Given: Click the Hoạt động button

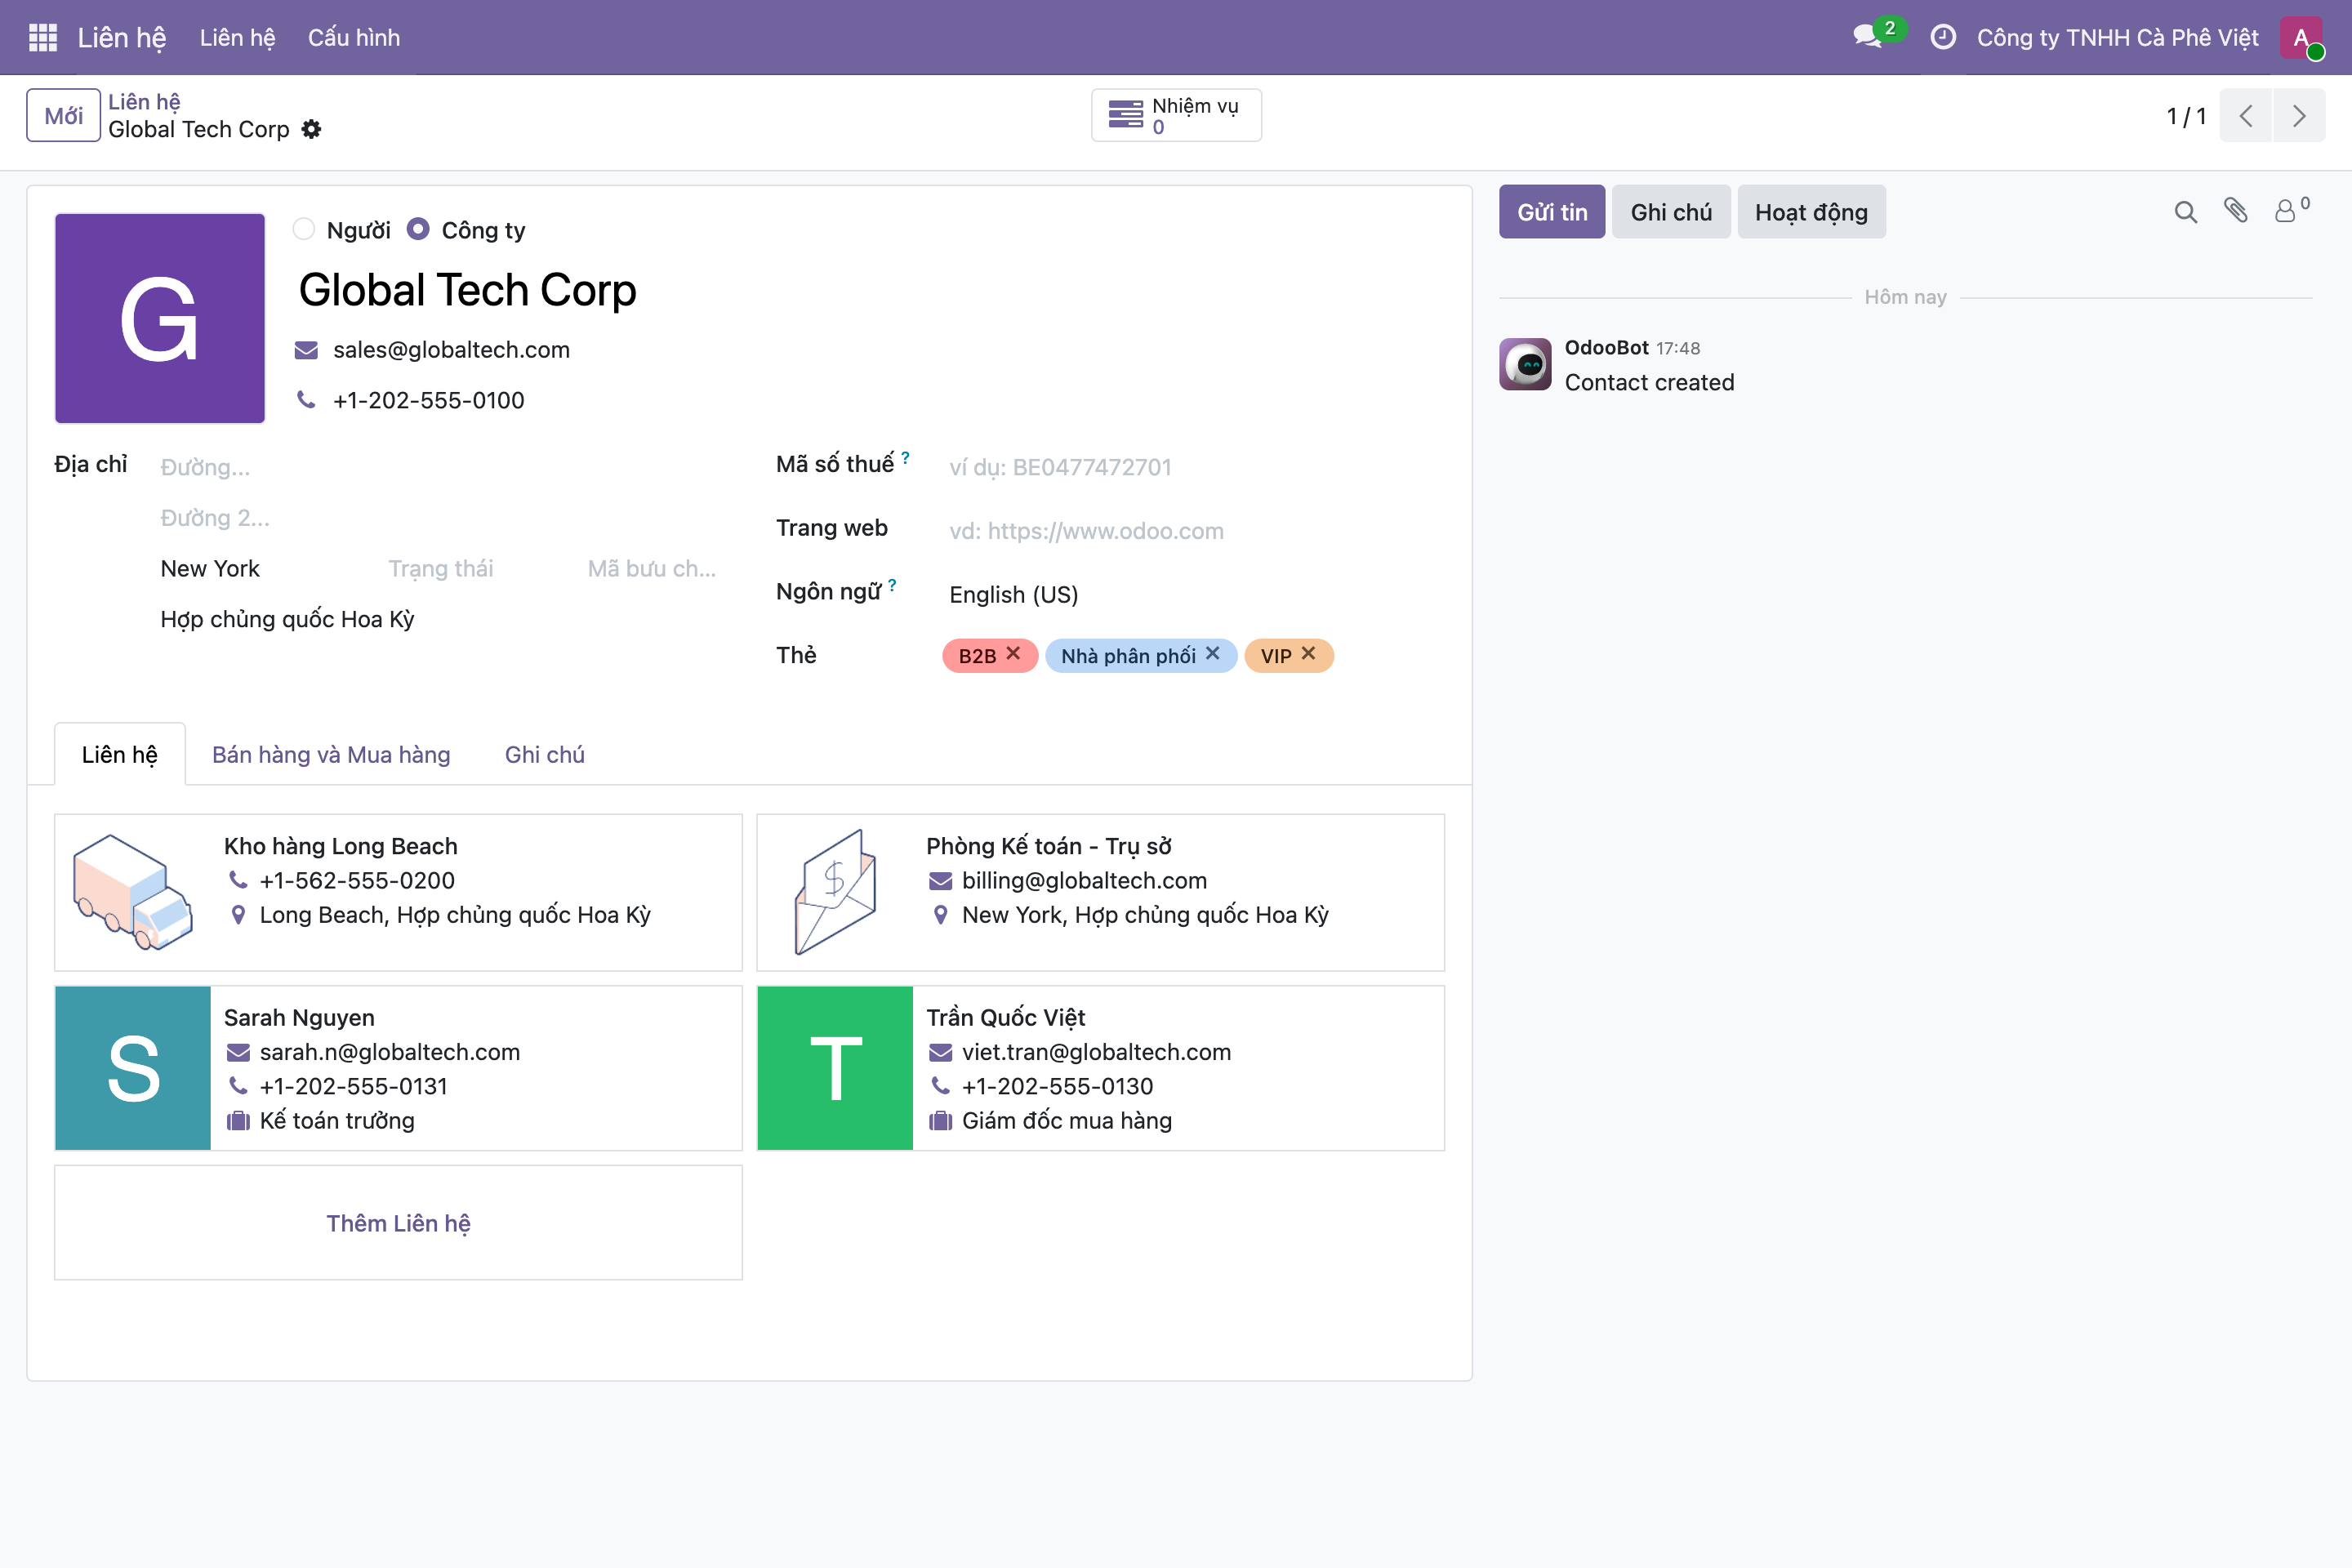Looking at the screenshot, I should pyautogui.click(x=1811, y=212).
